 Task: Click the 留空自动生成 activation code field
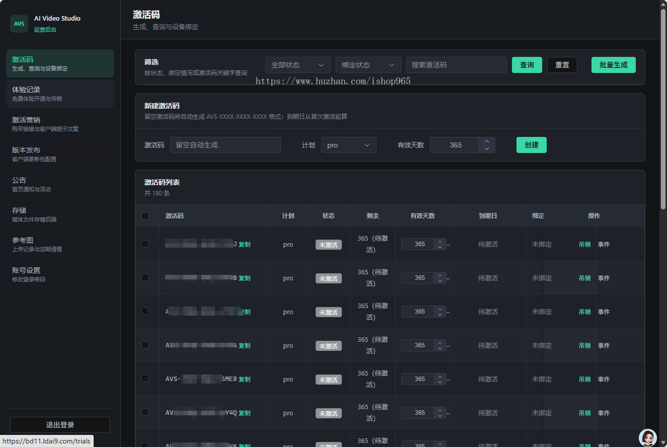point(225,145)
